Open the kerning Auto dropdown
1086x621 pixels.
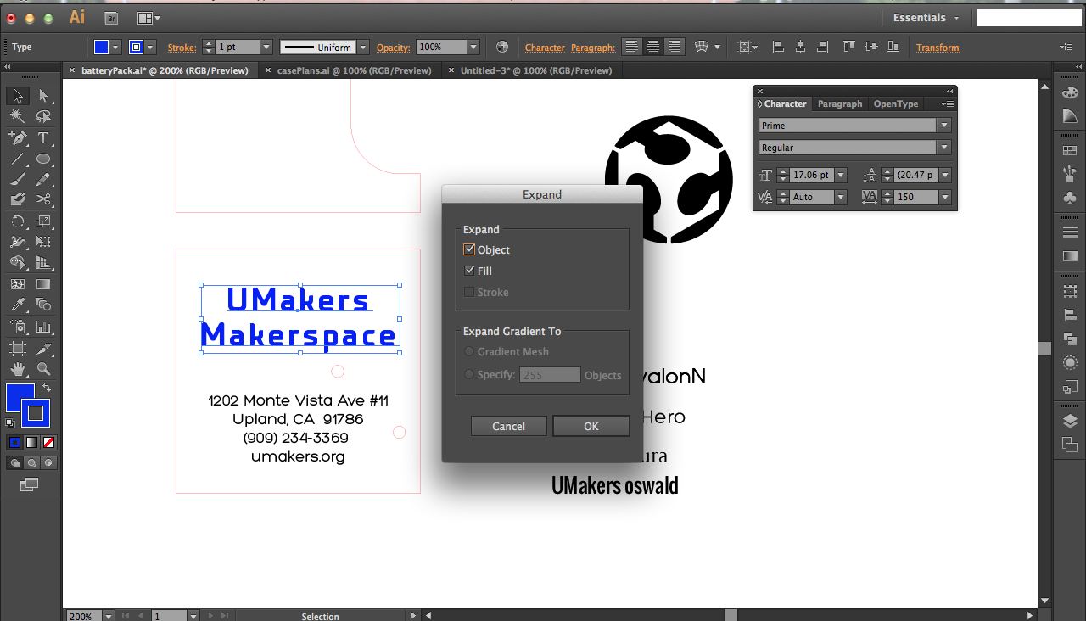[840, 197]
